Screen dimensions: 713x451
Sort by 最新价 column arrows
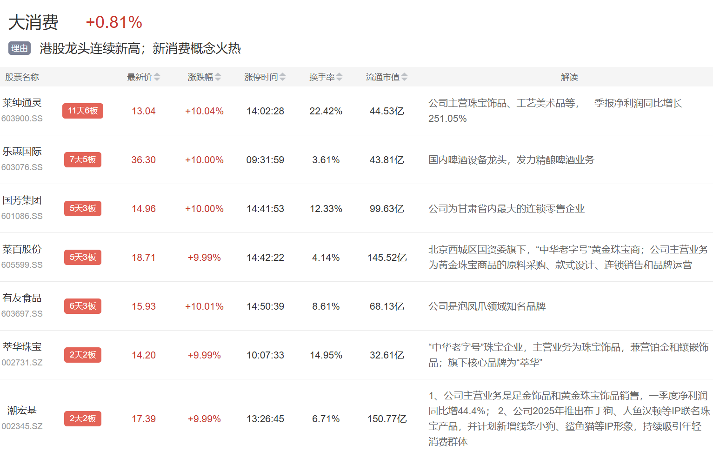(157, 77)
